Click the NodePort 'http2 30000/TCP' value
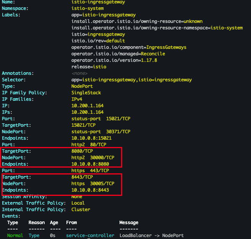Image resolution: width=251 pixels, height=239 pixels. pyautogui.click(x=93, y=158)
